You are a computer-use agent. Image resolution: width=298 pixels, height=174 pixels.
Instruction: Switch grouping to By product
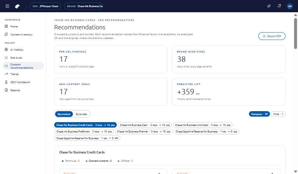coord(64,114)
